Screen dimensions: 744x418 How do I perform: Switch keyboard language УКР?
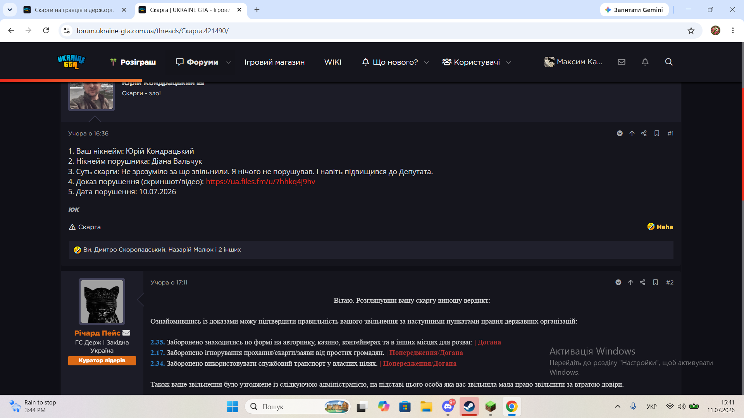[652, 406]
